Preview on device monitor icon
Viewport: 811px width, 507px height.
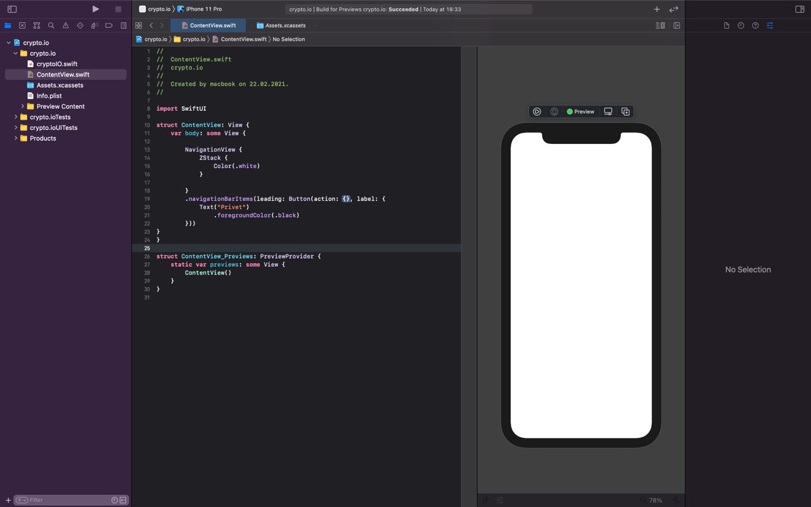point(608,112)
